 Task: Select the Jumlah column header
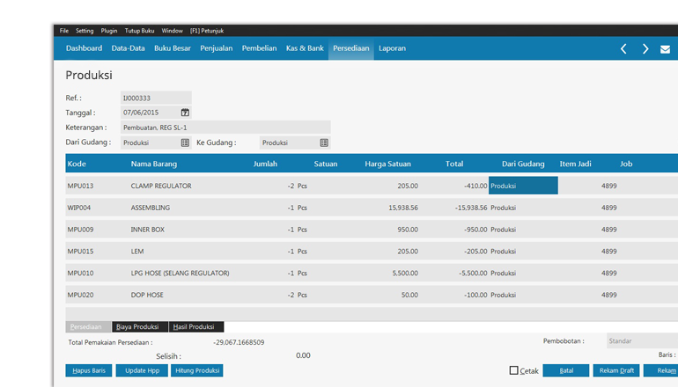pyautogui.click(x=265, y=164)
